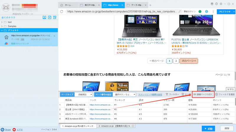The width and height of the screenshot is (236, 132).
Task: Click 詳細ページに行く link icon button
Action: (203, 94)
